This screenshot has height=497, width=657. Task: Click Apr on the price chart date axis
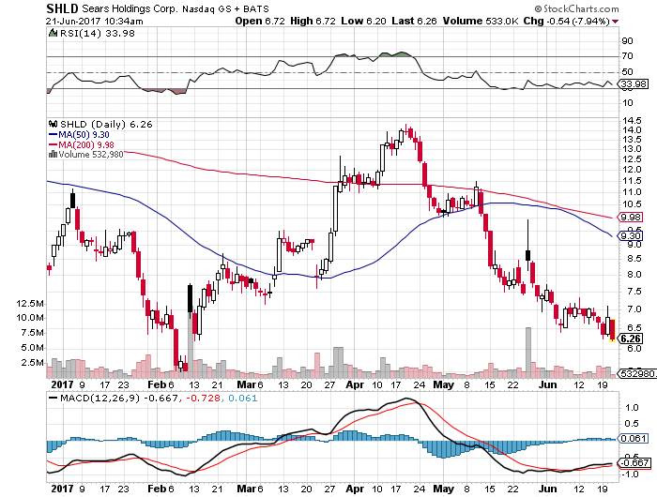pyautogui.click(x=355, y=384)
